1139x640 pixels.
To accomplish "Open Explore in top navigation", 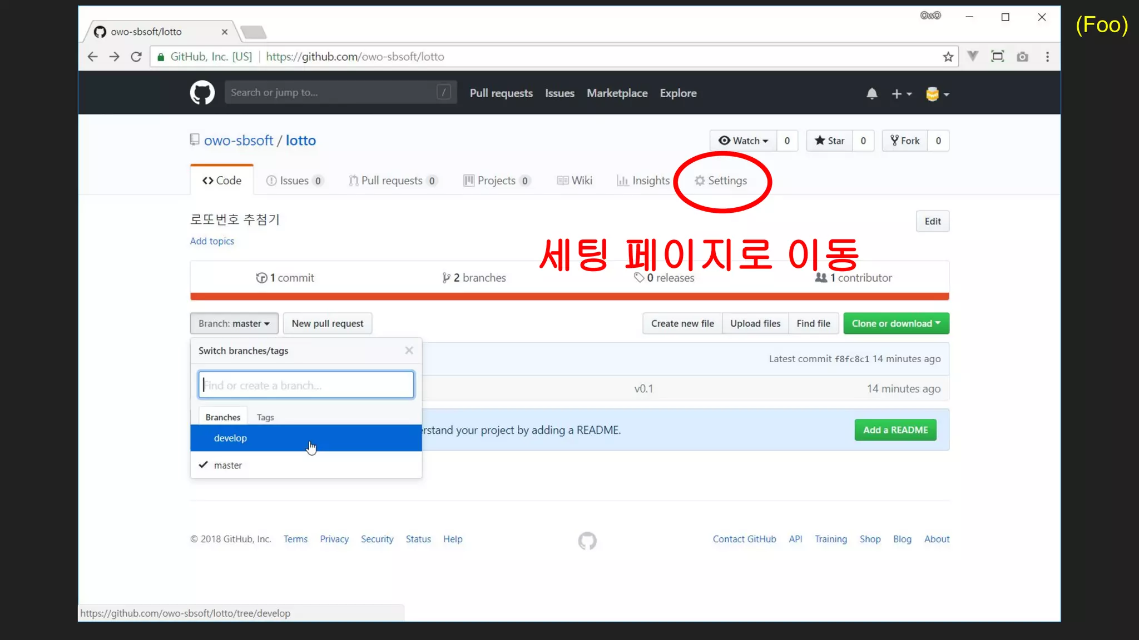I will 678,93.
